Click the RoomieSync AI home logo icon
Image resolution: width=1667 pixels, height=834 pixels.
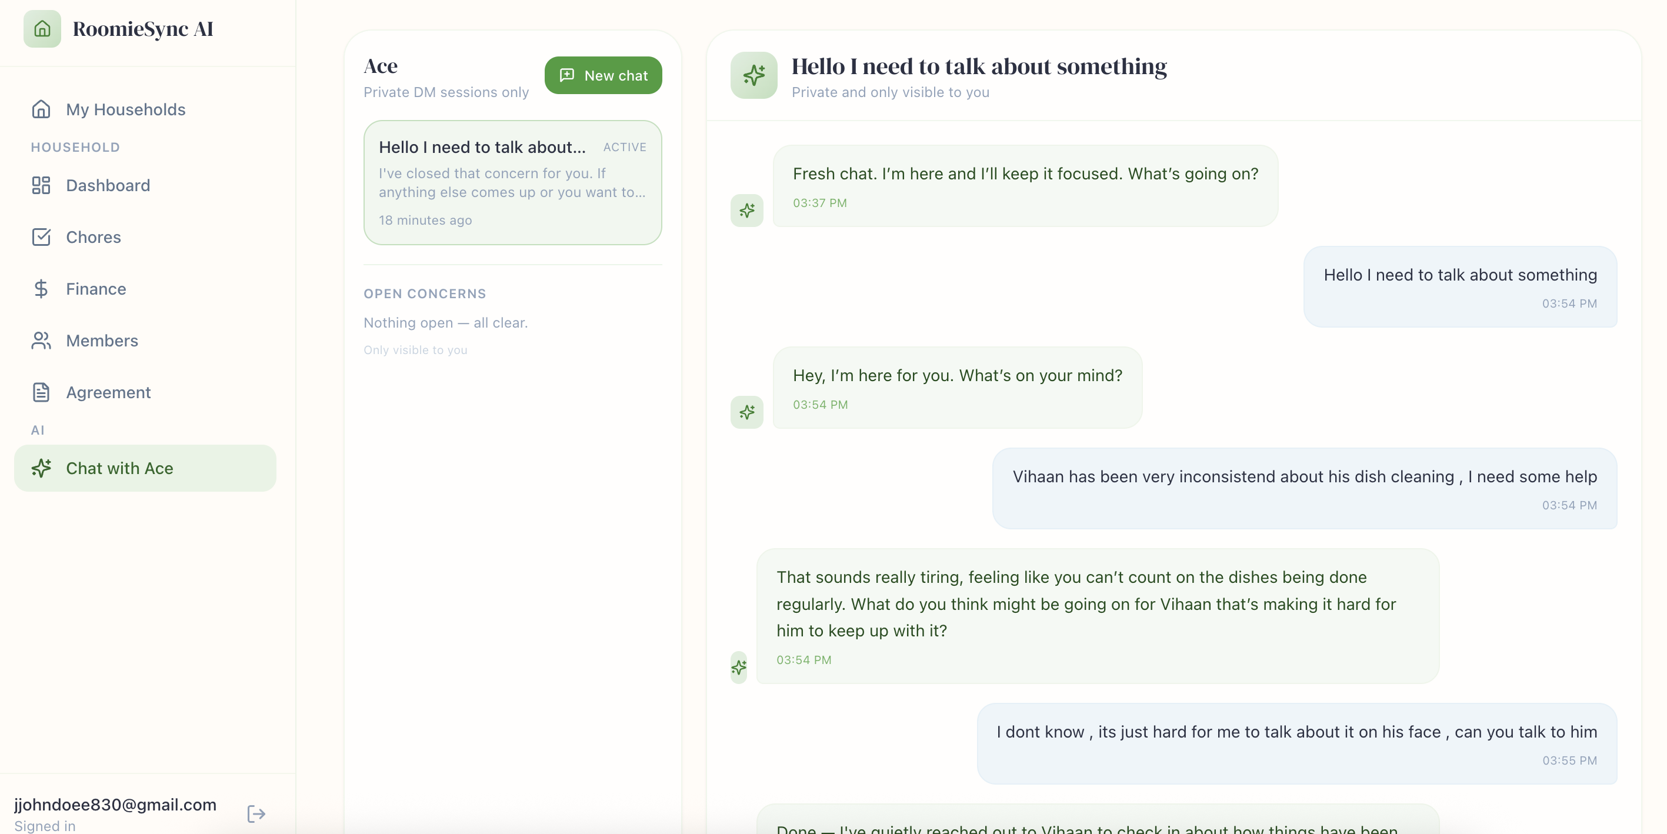tap(42, 28)
